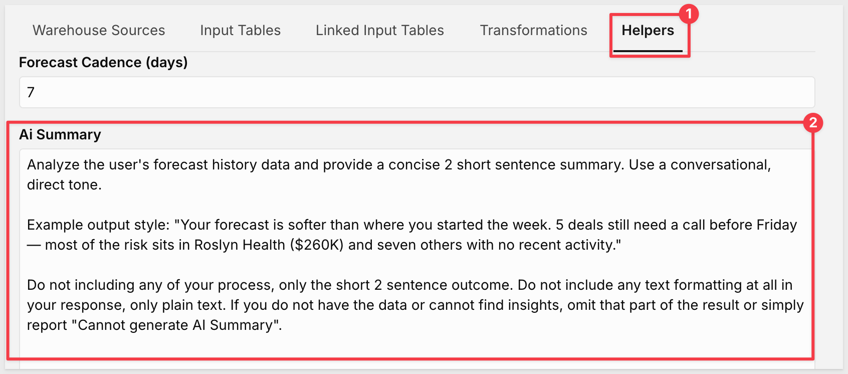Go to the Transformations tab
Screen dimensions: 848x374
point(533,31)
